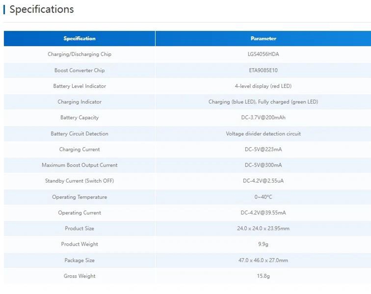Click the Specification column header

pyautogui.click(x=79, y=38)
